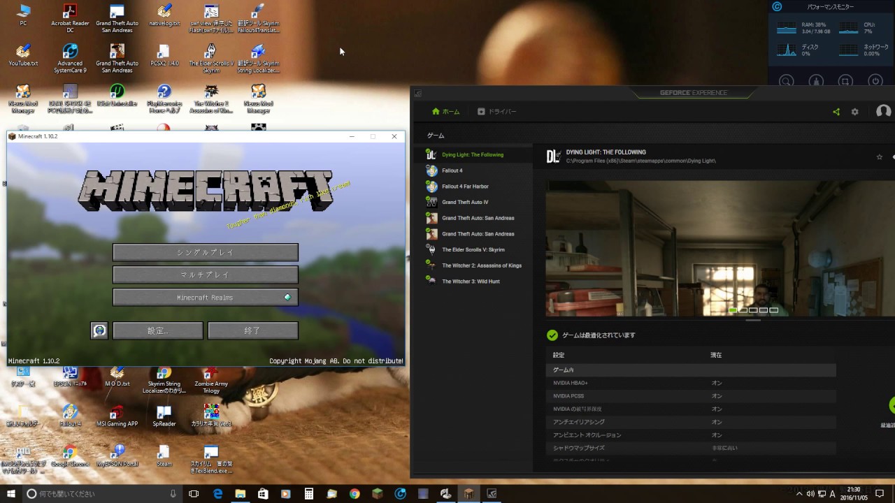Click performance monitor magnifier search icon
This screenshot has height=503, width=895.
click(x=787, y=81)
